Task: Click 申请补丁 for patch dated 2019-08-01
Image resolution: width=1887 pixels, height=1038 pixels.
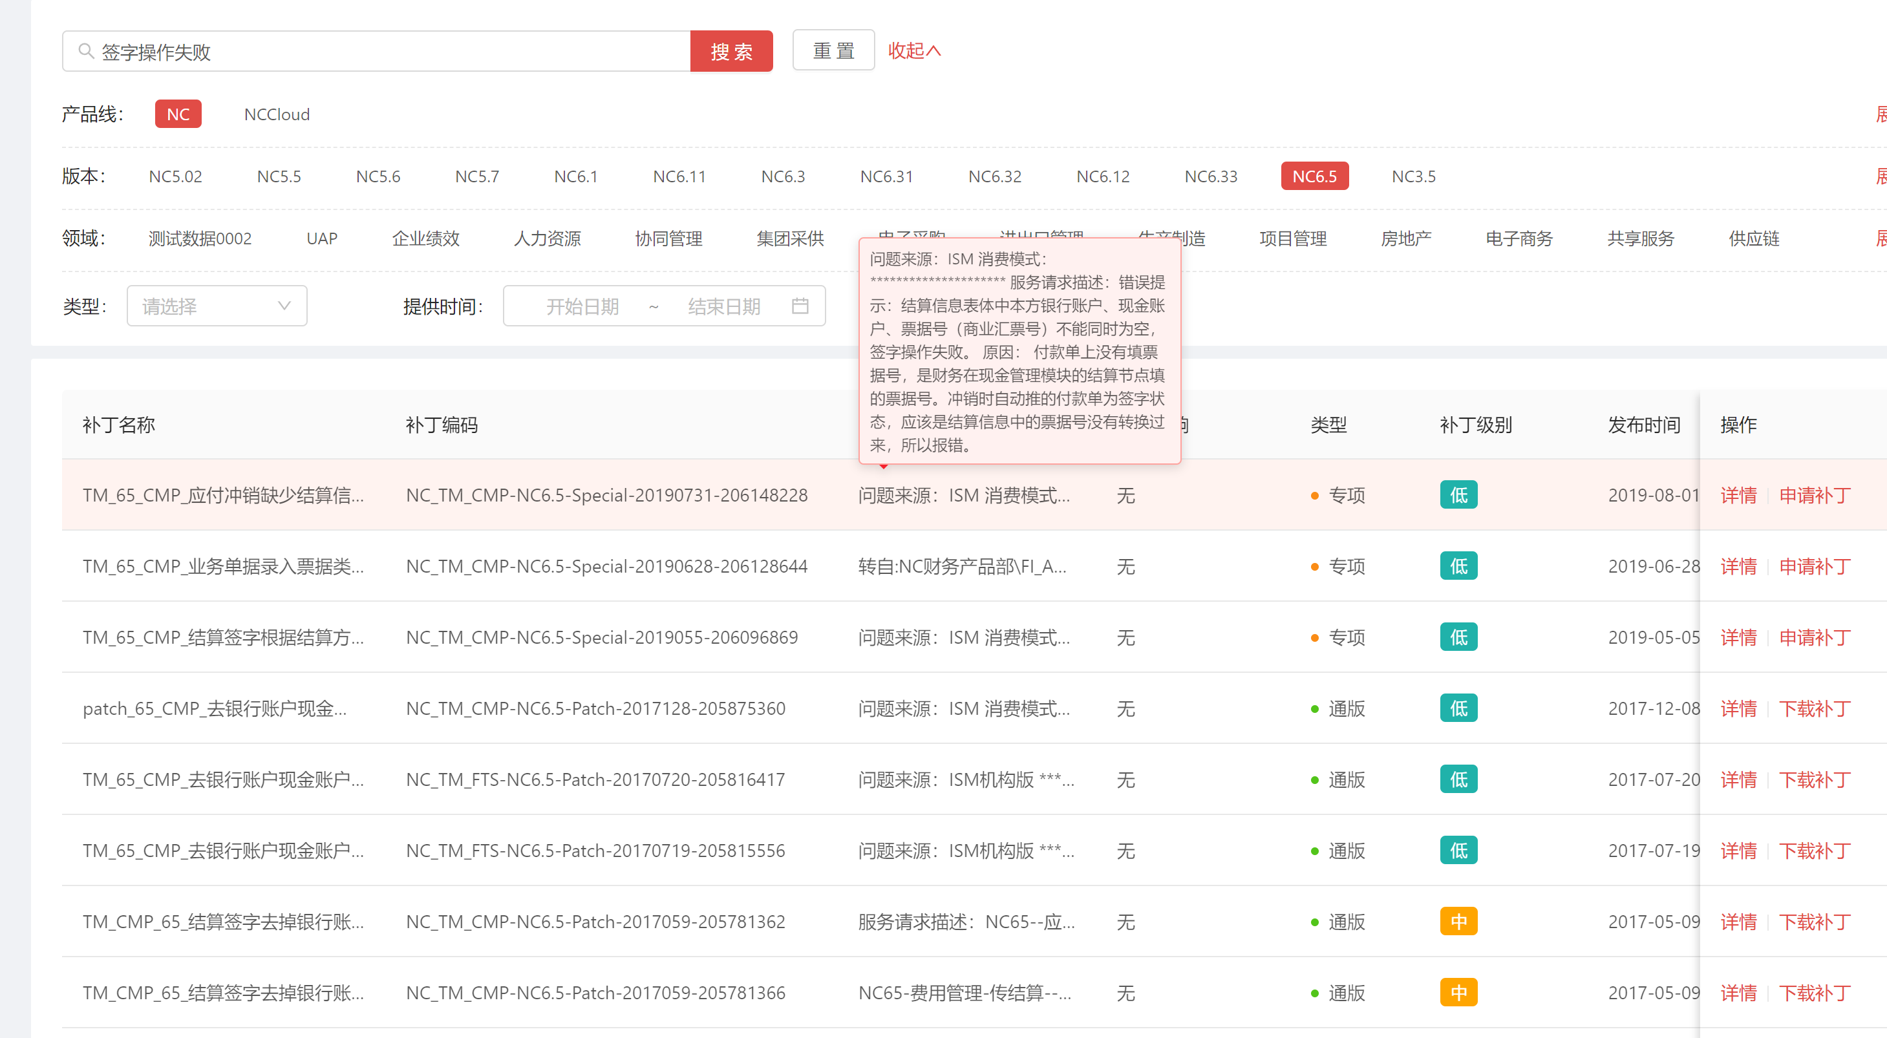Action: coord(1815,495)
